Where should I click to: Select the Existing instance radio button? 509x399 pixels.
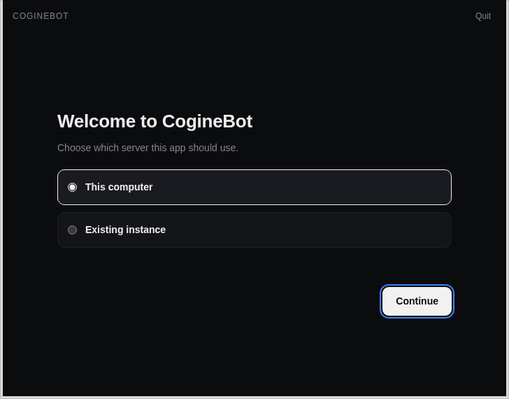point(73,230)
